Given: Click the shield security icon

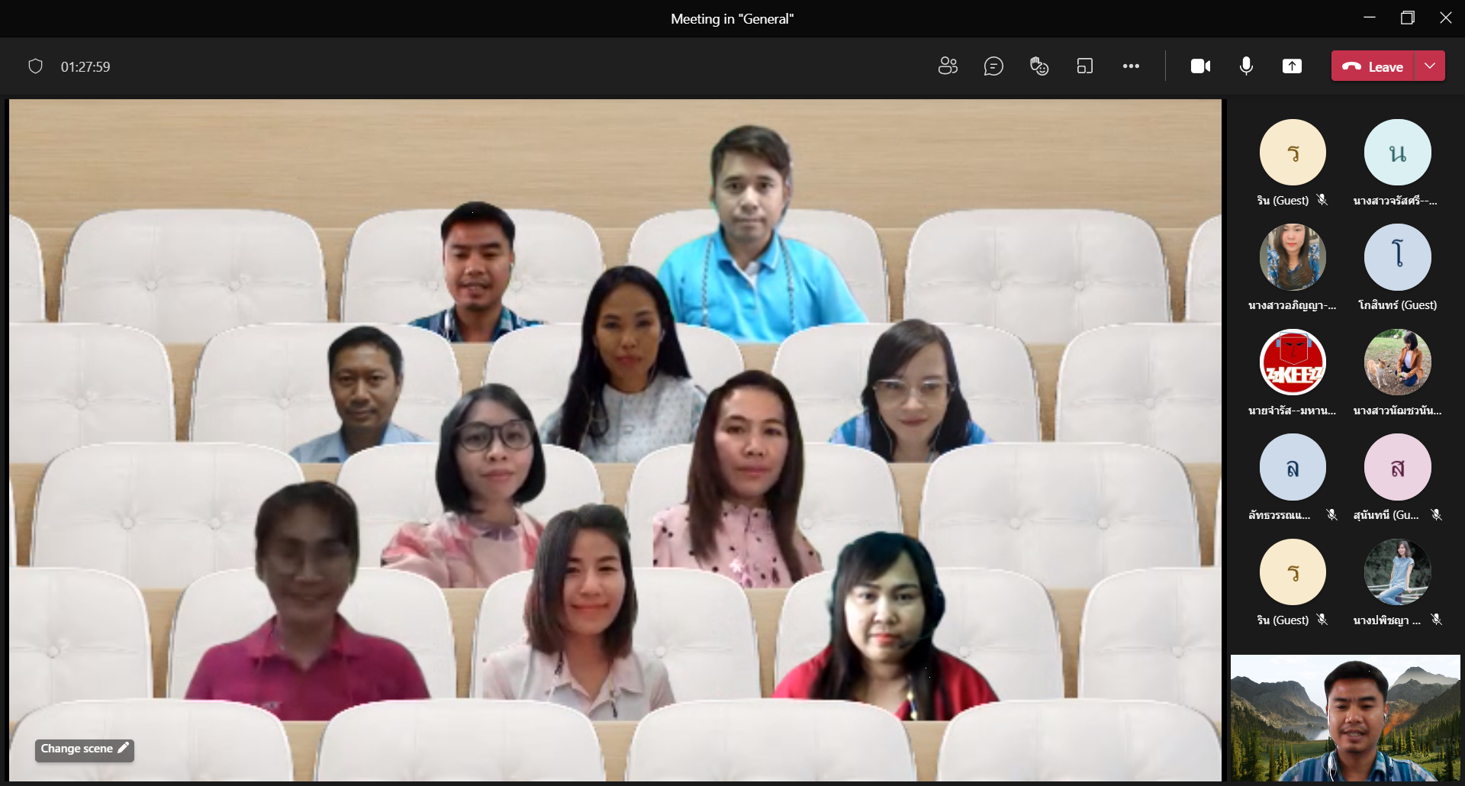Looking at the screenshot, I should click(35, 66).
